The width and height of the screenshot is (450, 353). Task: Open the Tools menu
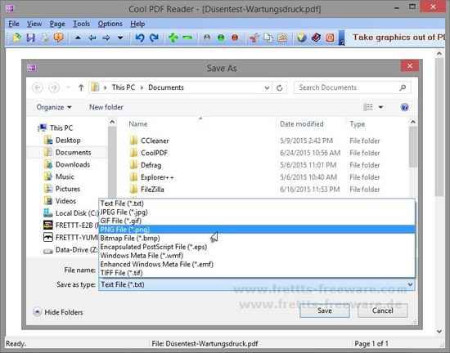click(x=81, y=24)
